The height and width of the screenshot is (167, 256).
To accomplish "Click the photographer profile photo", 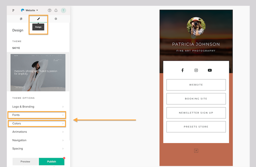I will (196, 26).
